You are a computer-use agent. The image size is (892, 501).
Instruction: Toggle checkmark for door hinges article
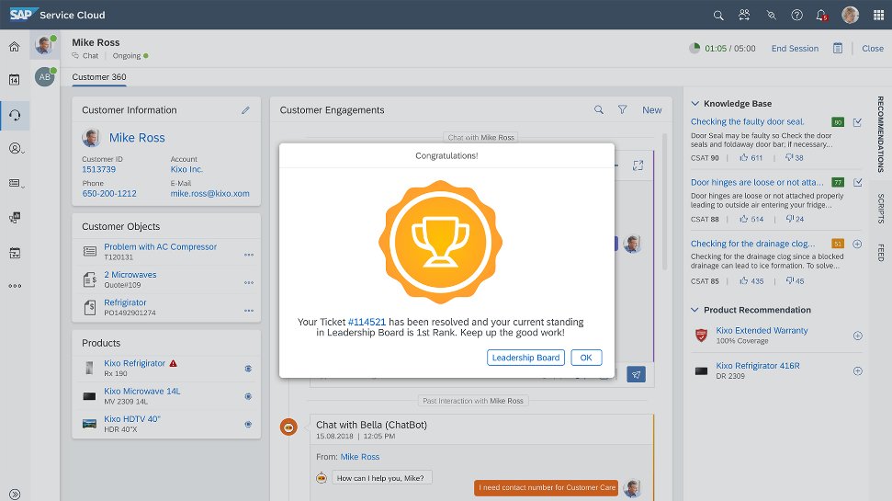857,183
